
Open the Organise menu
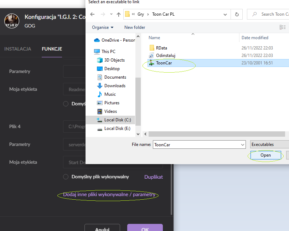103,27
